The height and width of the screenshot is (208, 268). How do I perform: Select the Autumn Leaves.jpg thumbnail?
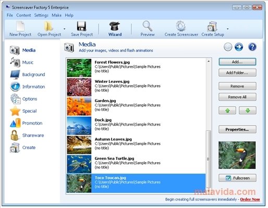pos(79,145)
